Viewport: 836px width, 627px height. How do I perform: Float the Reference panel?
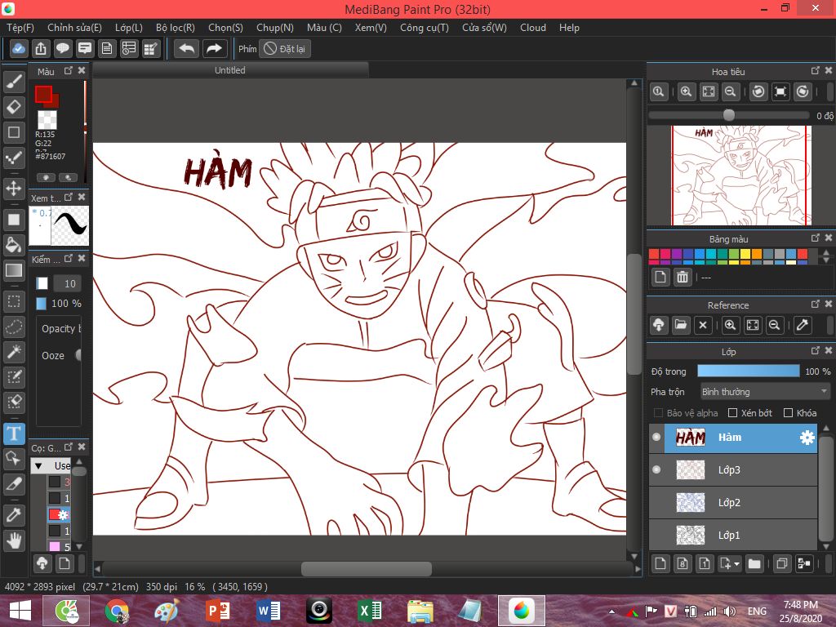pos(815,304)
